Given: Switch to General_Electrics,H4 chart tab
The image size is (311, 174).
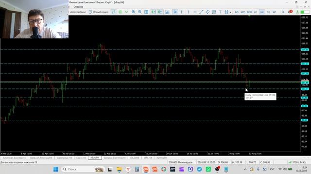Looking at the screenshot, I should pos(115,158).
